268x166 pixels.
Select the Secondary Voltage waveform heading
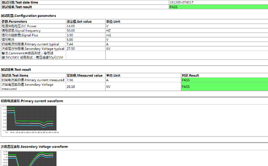click(x=34, y=147)
